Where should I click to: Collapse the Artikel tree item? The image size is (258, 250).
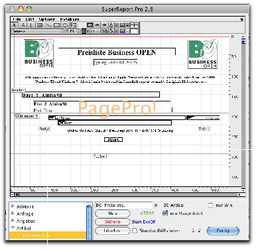[x=13, y=227]
